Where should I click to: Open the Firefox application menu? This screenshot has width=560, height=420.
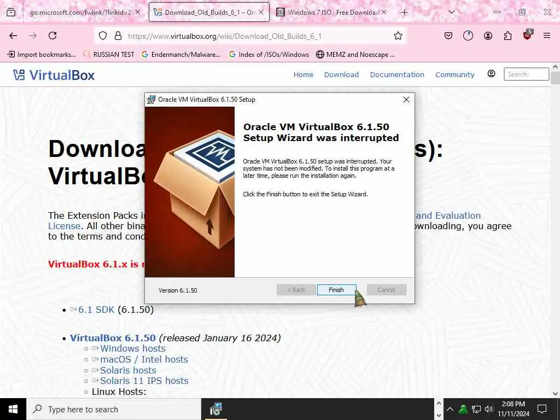click(x=547, y=36)
